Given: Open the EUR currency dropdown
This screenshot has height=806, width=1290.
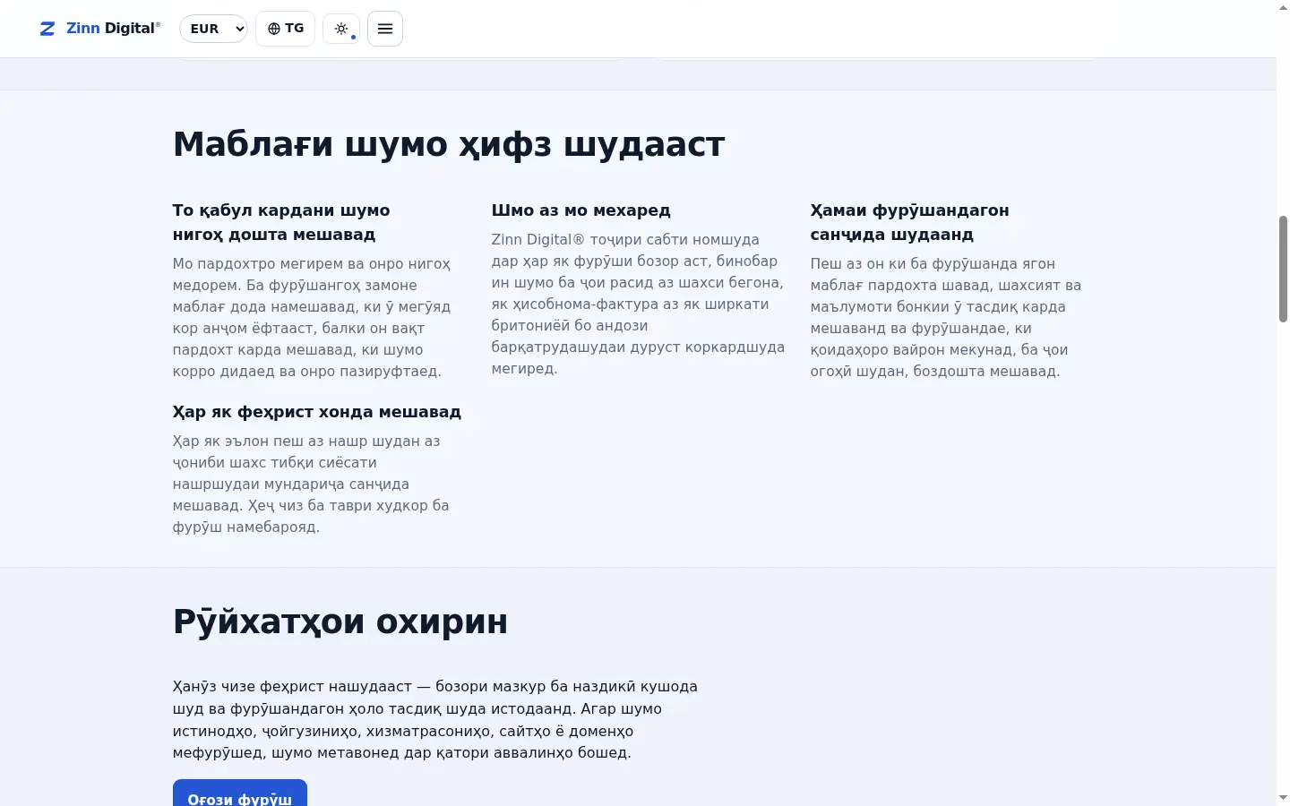Looking at the screenshot, I should coord(213,29).
